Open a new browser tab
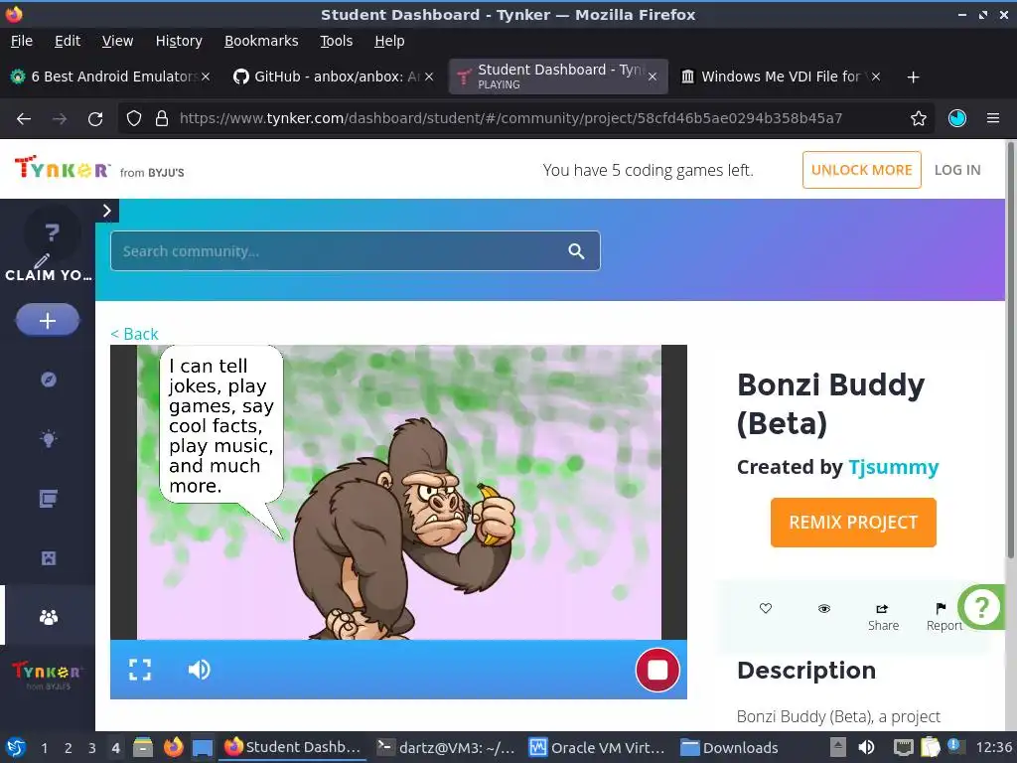 [913, 77]
